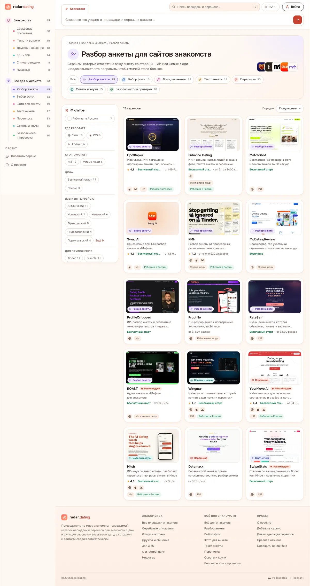This screenshot has width=310, height=586.
Task: Click the globe icon on MatchShot card
Action: point(252,189)
